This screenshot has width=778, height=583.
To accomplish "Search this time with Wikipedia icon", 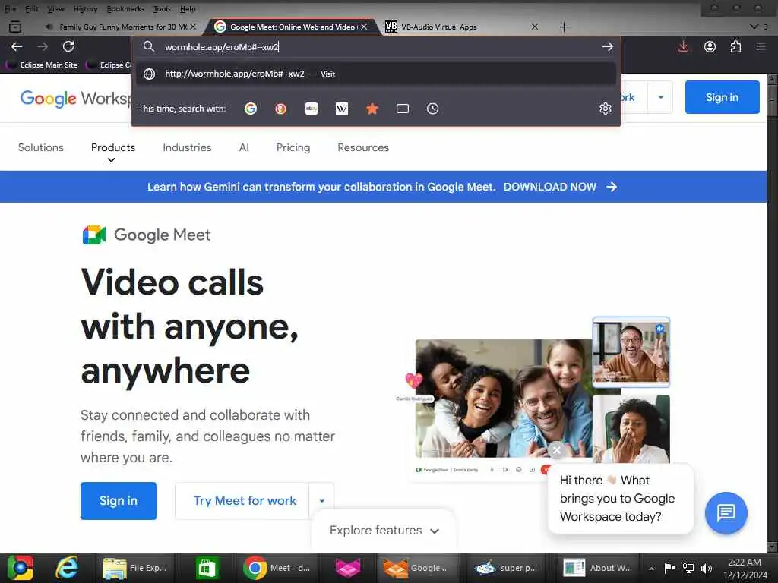I will click(342, 109).
